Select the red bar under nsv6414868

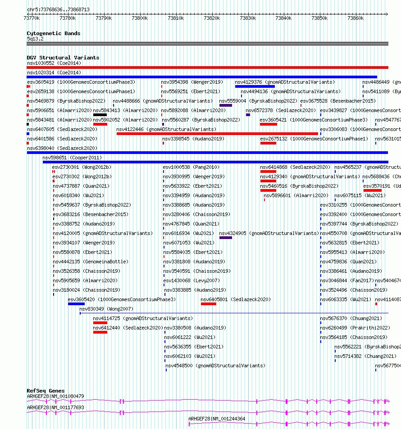[x=268, y=172]
